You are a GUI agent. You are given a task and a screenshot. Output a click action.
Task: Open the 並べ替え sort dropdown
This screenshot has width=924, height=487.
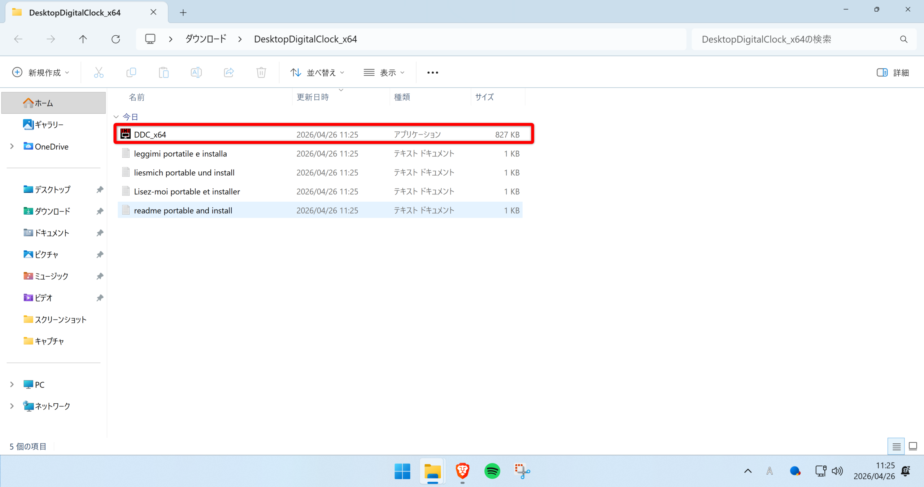(318, 73)
